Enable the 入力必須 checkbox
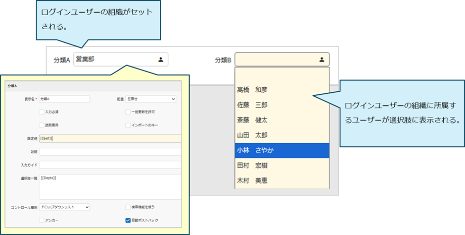Screen dimensions: 465x235 (42, 112)
